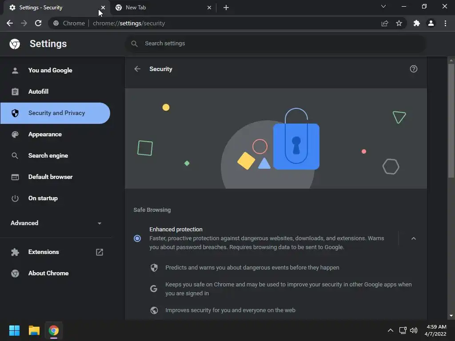Open a new tab with the plus button

point(226,8)
